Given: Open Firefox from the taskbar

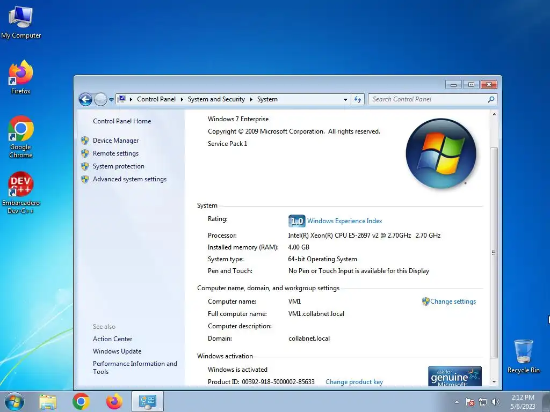Looking at the screenshot, I should [114, 401].
